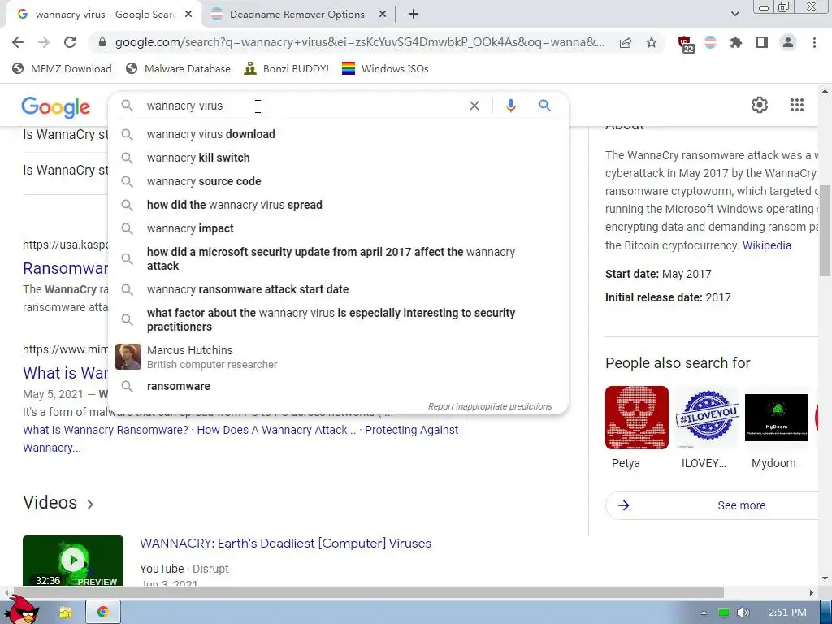Viewport: 832px width, 624px height.
Task: Click Chrome icon on taskbar
Action: click(103, 613)
